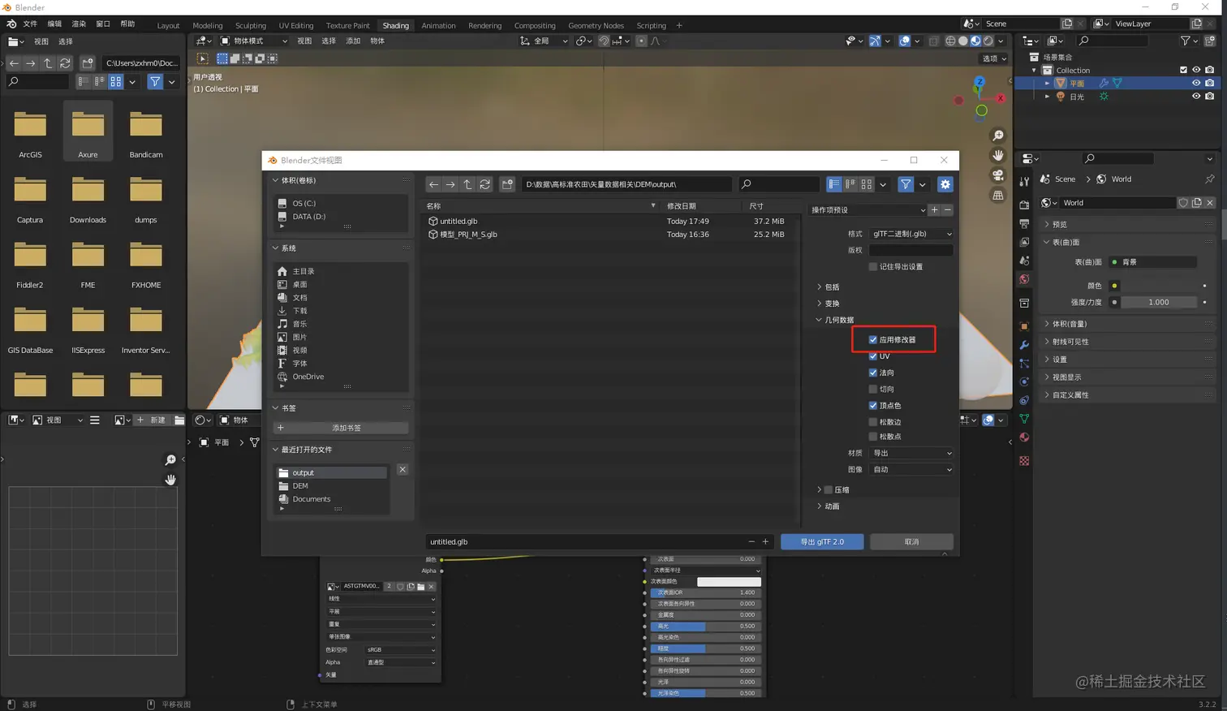The width and height of the screenshot is (1227, 711).
Task: Enable the 松散点 loose points checkbox
Action: (873, 436)
